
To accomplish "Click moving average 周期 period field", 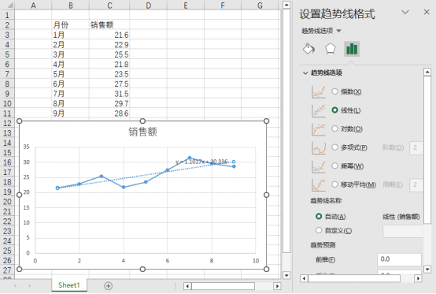I will click(416, 184).
